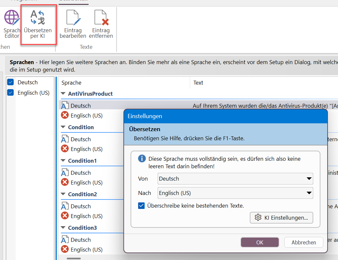Collapse the Condition3 group
The image size is (338, 260).
63,227
